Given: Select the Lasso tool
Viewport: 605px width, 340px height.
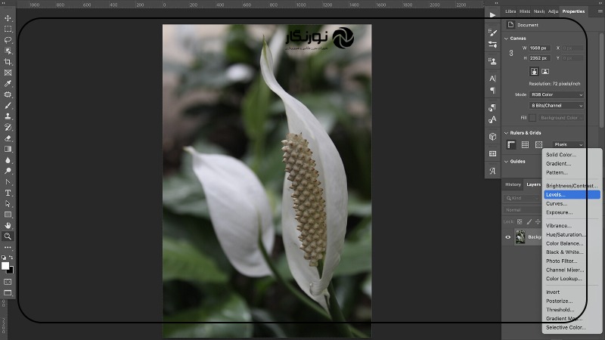Looking at the screenshot, I should click(x=8, y=40).
